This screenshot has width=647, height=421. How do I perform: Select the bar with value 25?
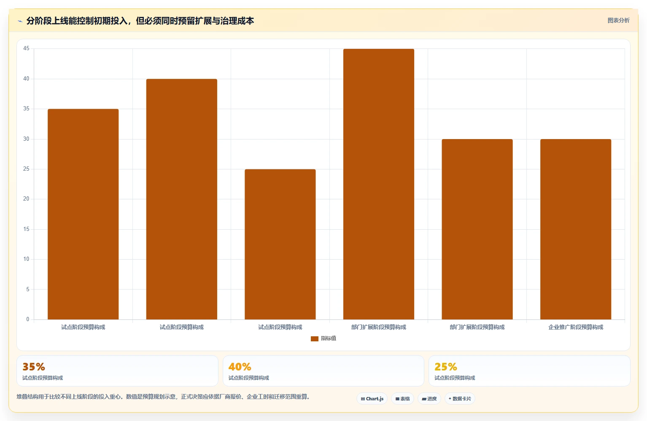coord(280,244)
